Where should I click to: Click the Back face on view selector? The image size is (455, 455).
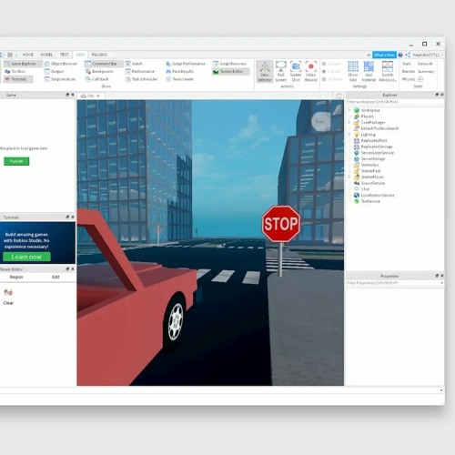320,122
